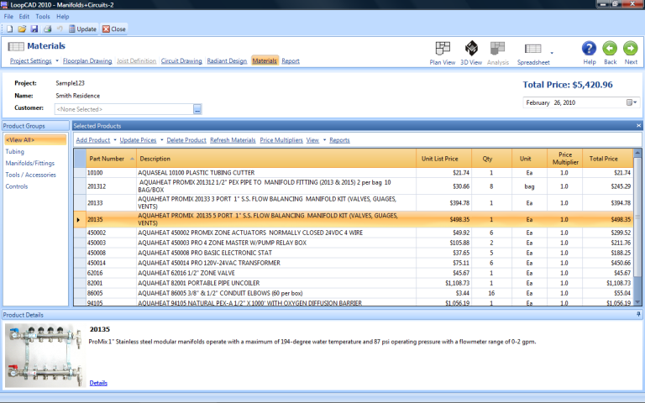Click the Customer browse ellipsis button
Viewport: 645px width, 403px height.
[197, 109]
